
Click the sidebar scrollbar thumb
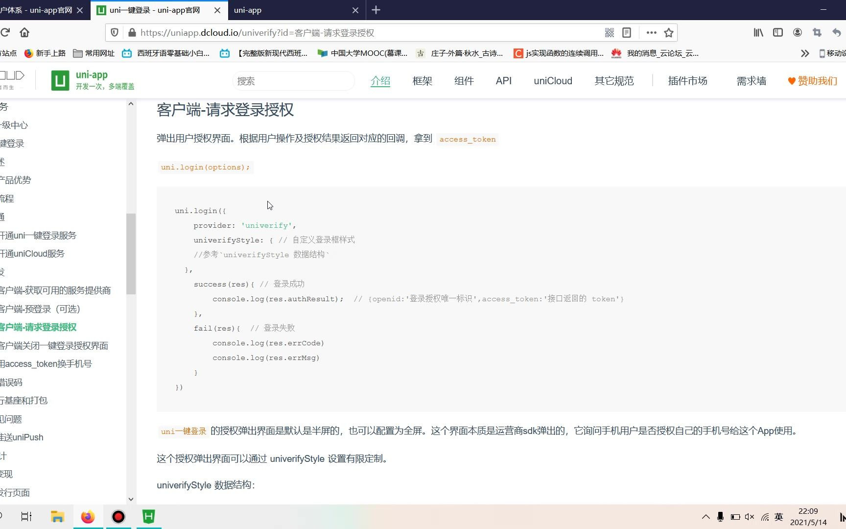[x=131, y=254]
